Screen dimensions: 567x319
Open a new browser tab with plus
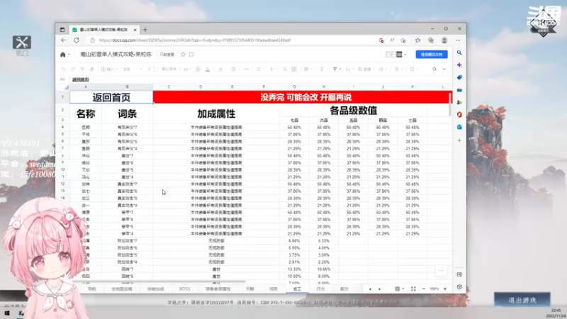145,30
